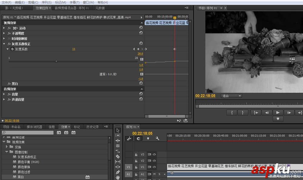Click the 32-bit color effects filter icon
Image resolution: width=303 pixels, height=180 pixels.
(x=66, y=133)
